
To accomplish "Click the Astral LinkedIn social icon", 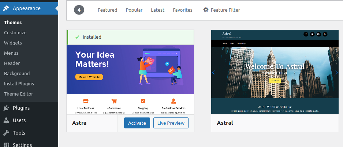I will point(325,34).
